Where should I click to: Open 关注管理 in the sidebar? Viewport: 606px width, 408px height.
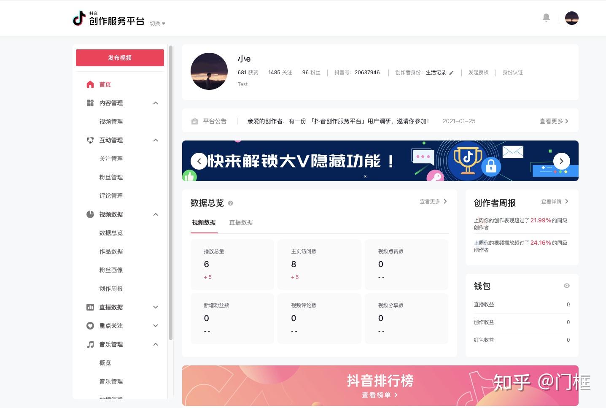tap(111, 159)
